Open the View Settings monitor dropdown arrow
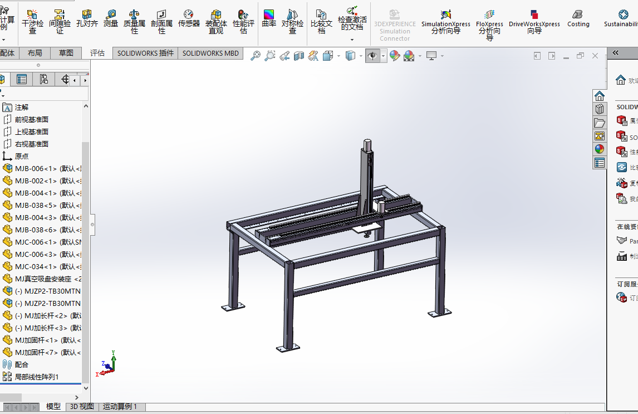The image size is (638, 414). [442, 56]
